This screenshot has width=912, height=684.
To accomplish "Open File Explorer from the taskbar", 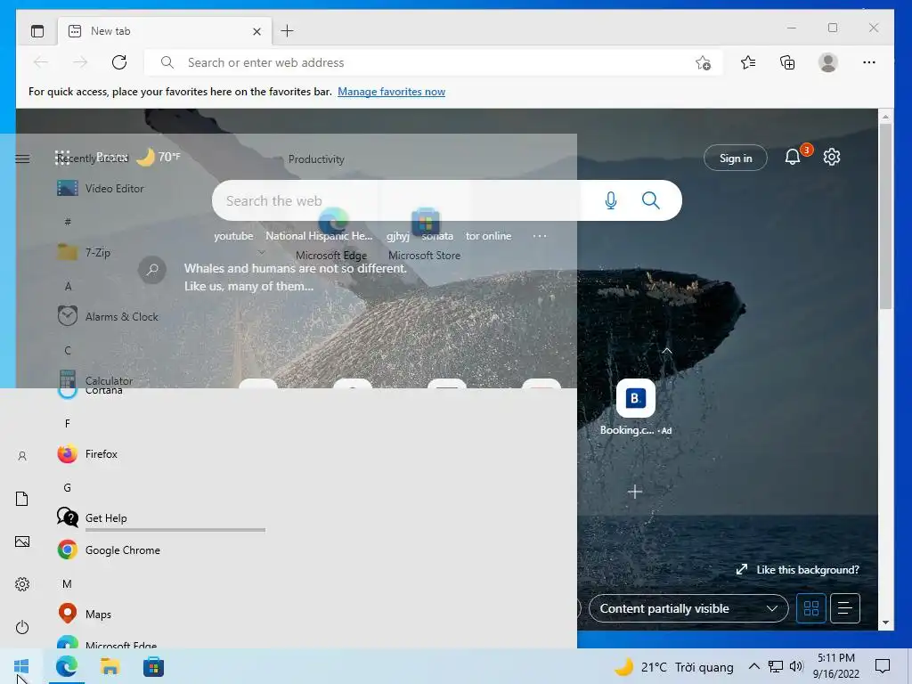I will (110, 666).
